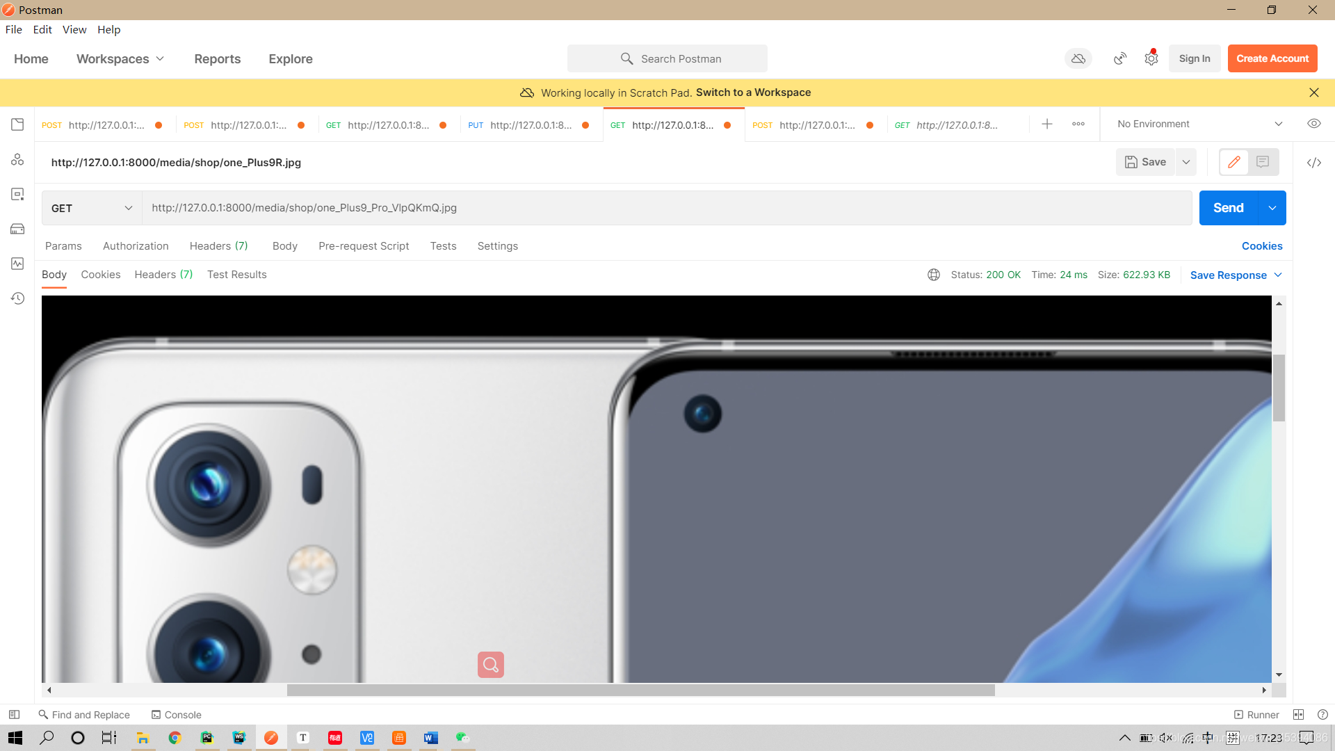This screenshot has height=751, width=1335.
Task: Enable the Pre-request Script tab
Action: tap(363, 245)
